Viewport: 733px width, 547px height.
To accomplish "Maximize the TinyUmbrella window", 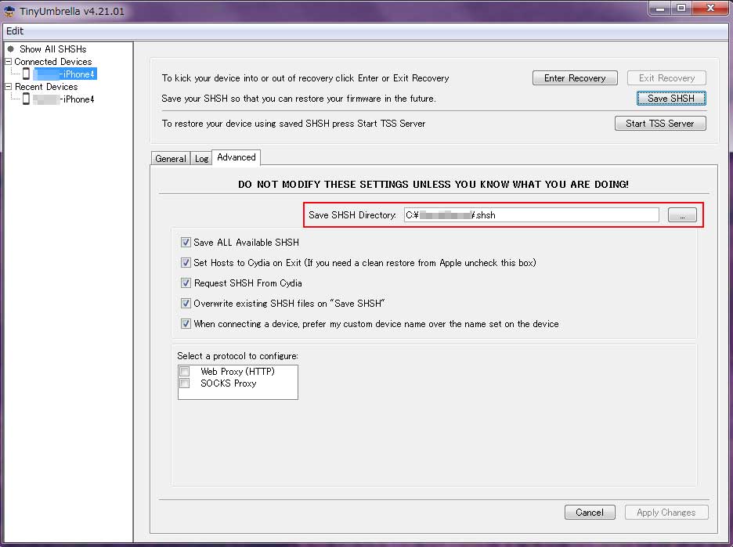I will pyautogui.click(x=681, y=8).
